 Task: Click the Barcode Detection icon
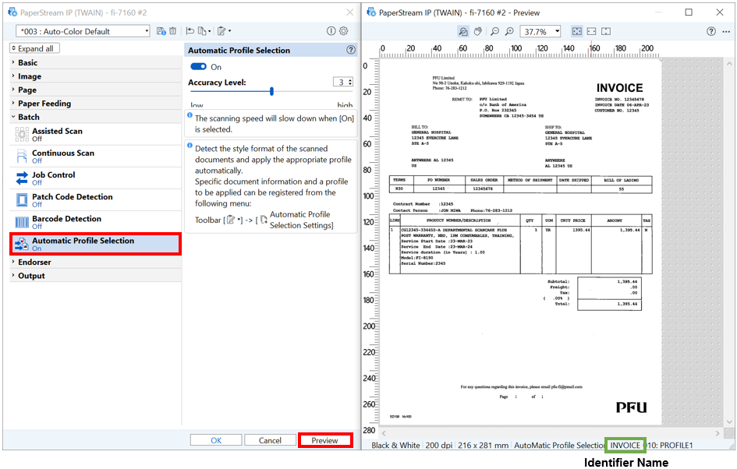pyautogui.click(x=22, y=222)
